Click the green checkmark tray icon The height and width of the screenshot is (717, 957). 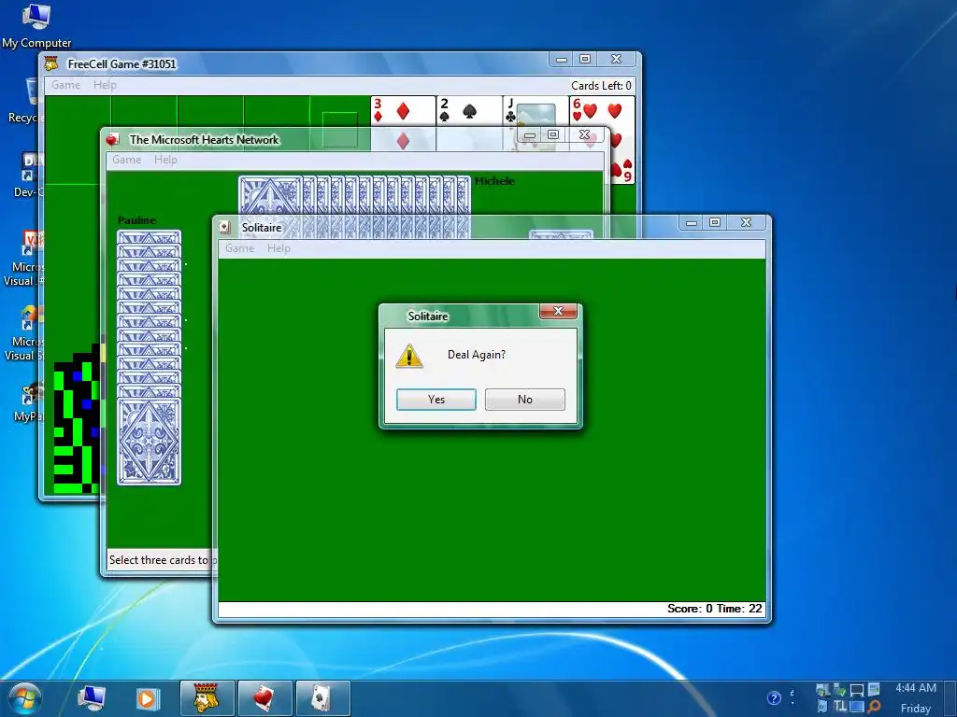point(840,690)
